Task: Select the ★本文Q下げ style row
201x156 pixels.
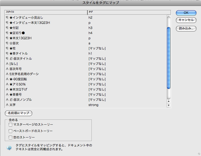Action: click(x=86, y=89)
